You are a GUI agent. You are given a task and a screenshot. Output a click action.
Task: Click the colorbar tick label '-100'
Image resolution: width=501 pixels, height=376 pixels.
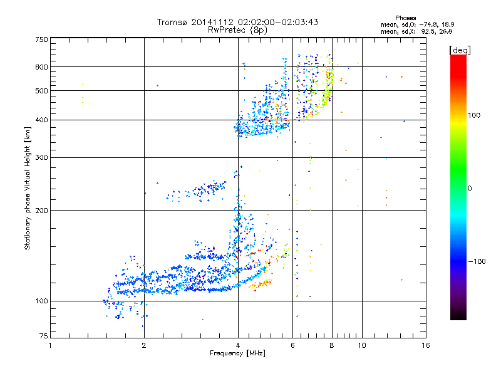pyautogui.click(x=477, y=261)
